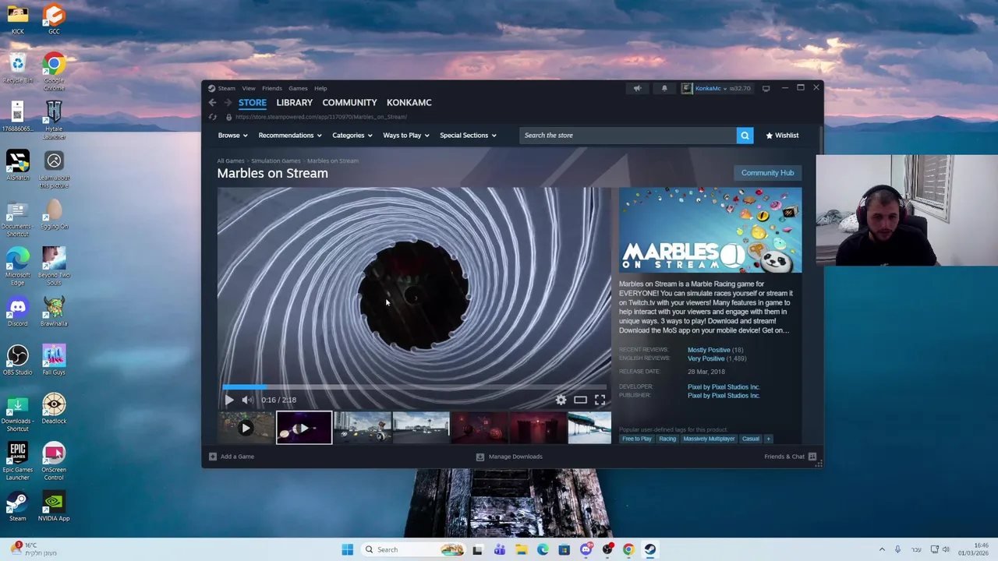Select the Discord desktop icon
Viewport: 998px width, 561px height.
click(17, 312)
